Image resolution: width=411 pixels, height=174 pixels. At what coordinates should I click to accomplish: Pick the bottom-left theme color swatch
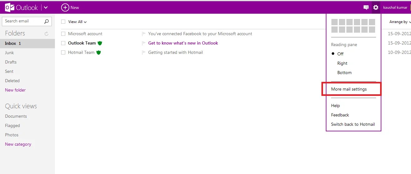coord(334,30)
